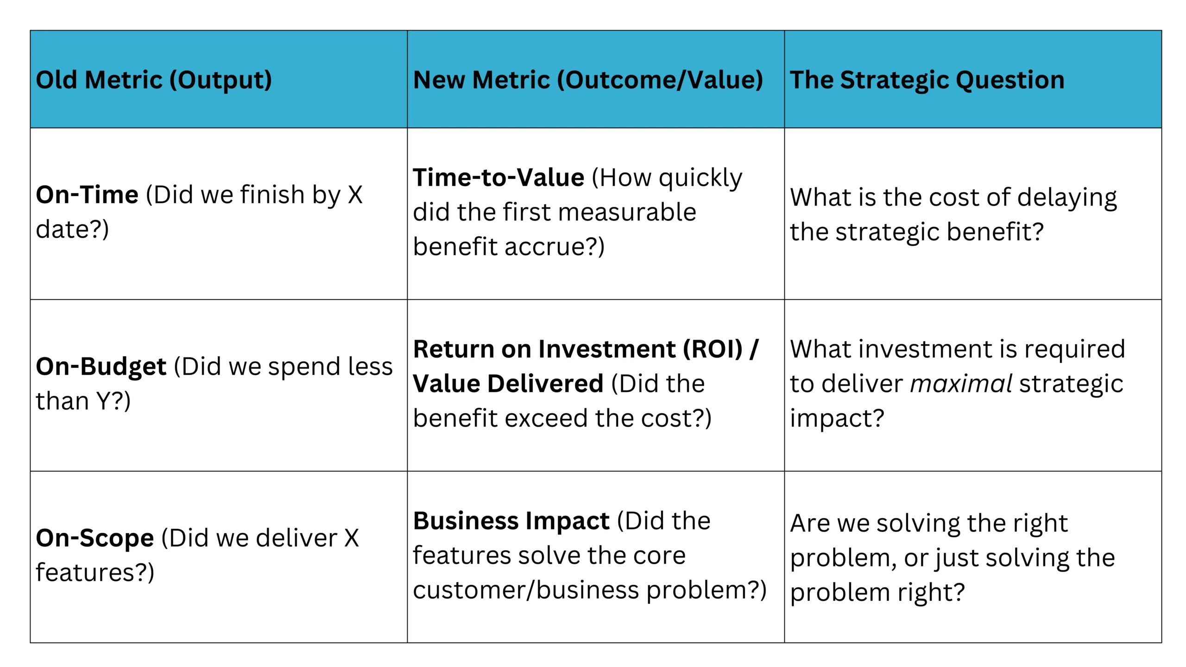Select the "features?)" text under On-Scope
This screenshot has width=1186, height=667.
[95, 573]
